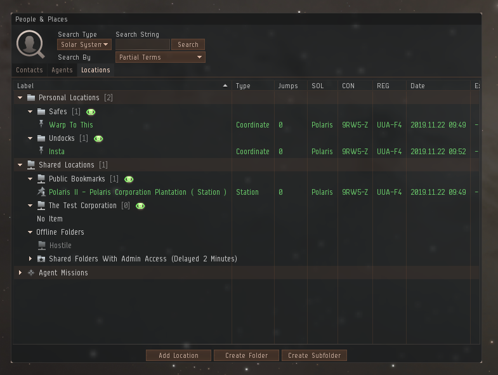This screenshot has width=498, height=375.
Task: Expand Shared Folders With Admin Access
Action: point(30,259)
